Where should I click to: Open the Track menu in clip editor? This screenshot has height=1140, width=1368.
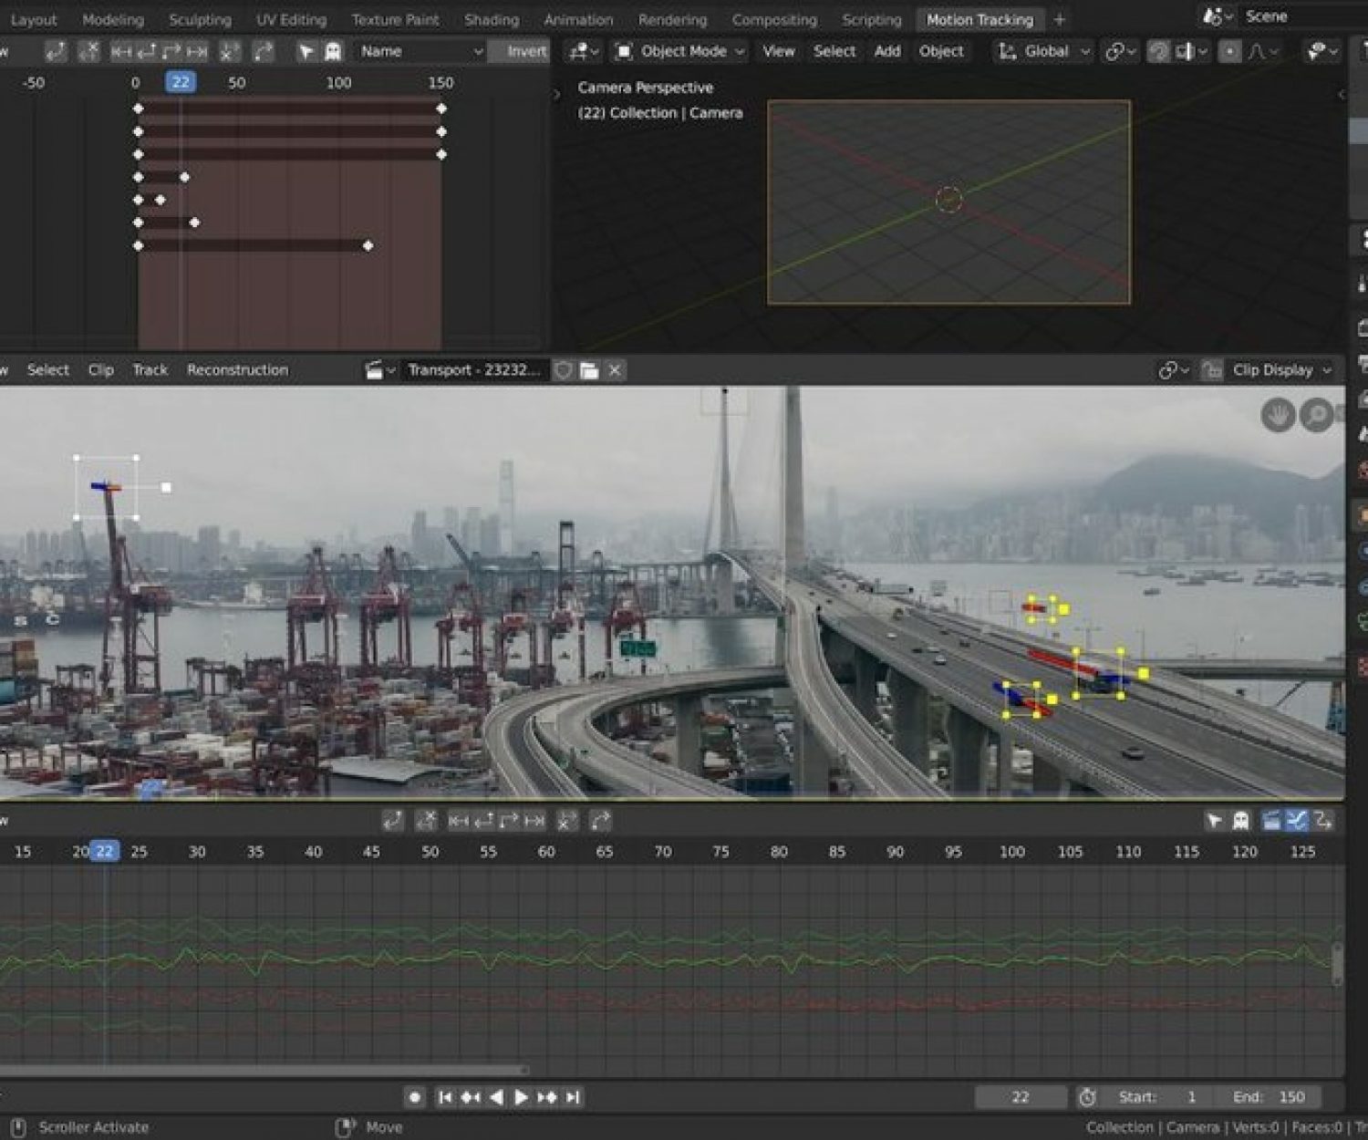(150, 370)
